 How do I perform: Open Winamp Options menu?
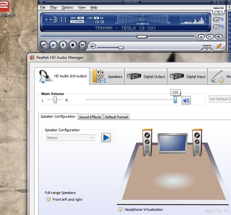point(67,7)
